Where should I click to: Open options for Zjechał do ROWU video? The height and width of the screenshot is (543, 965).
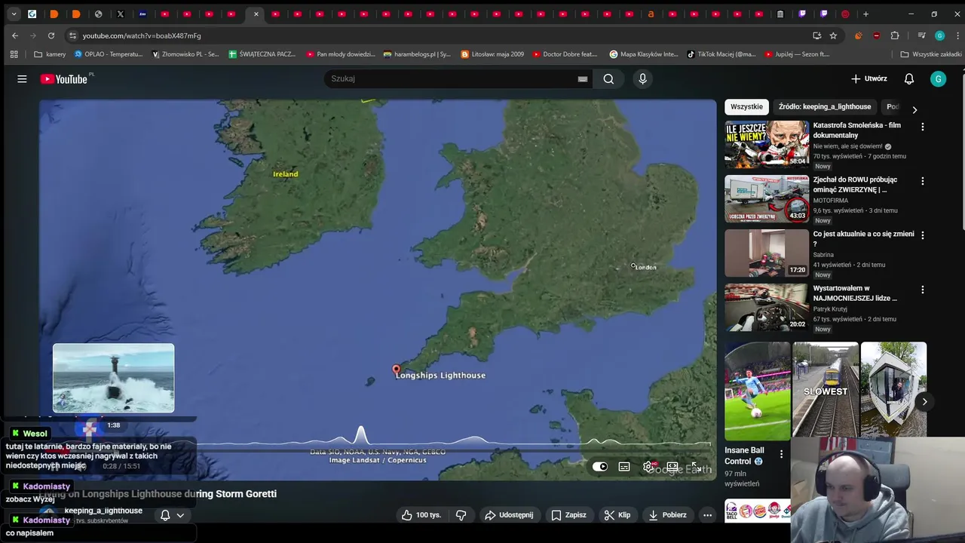pyautogui.click(x=922, y=181)
